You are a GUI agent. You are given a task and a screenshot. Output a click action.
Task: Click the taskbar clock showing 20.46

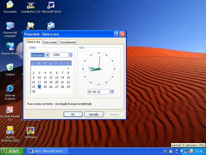[x=199, y=151]
